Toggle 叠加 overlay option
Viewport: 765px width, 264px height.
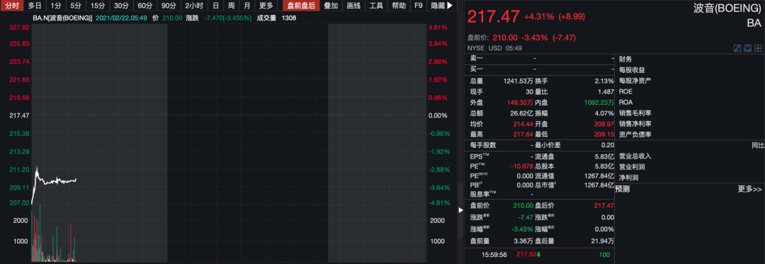(331, 6)
